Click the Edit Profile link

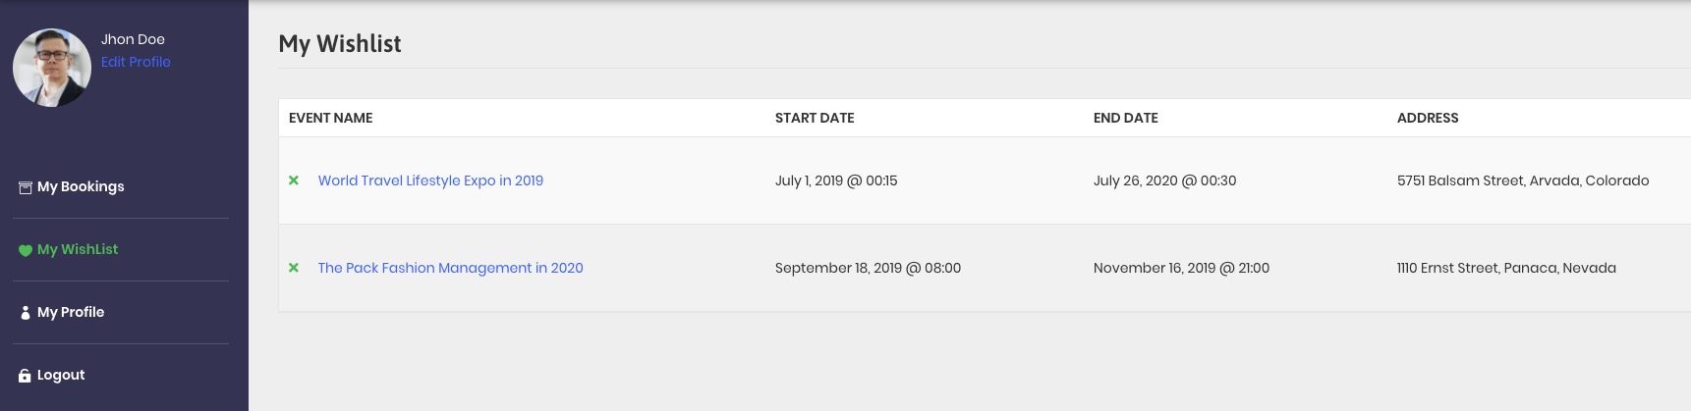(136, 62)
